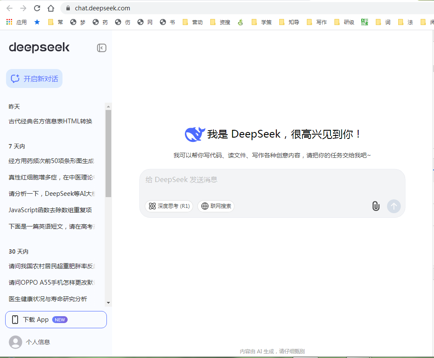The image size is (434, 358).
Task: Open the 古代经典名方信息表HTML转换 chat
Action: click(x=50, y=121)
